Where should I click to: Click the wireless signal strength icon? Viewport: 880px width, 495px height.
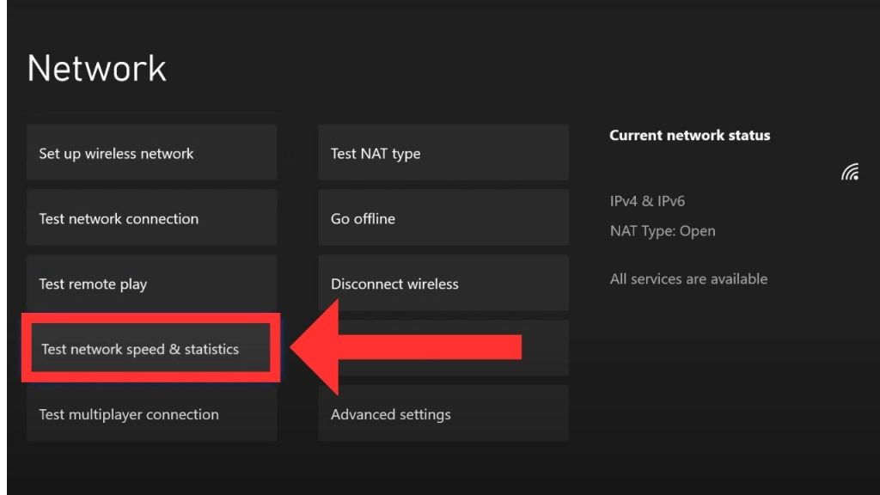click(x=850, y=173)
